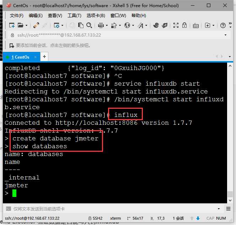Click the tab scroll left arrow

tap(217, 57)
